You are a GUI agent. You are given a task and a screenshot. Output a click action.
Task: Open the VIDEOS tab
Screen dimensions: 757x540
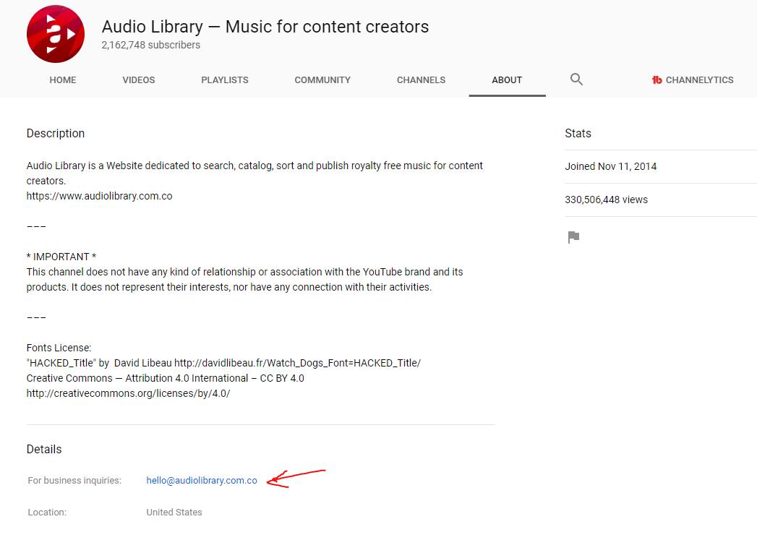tap(139, 80)
